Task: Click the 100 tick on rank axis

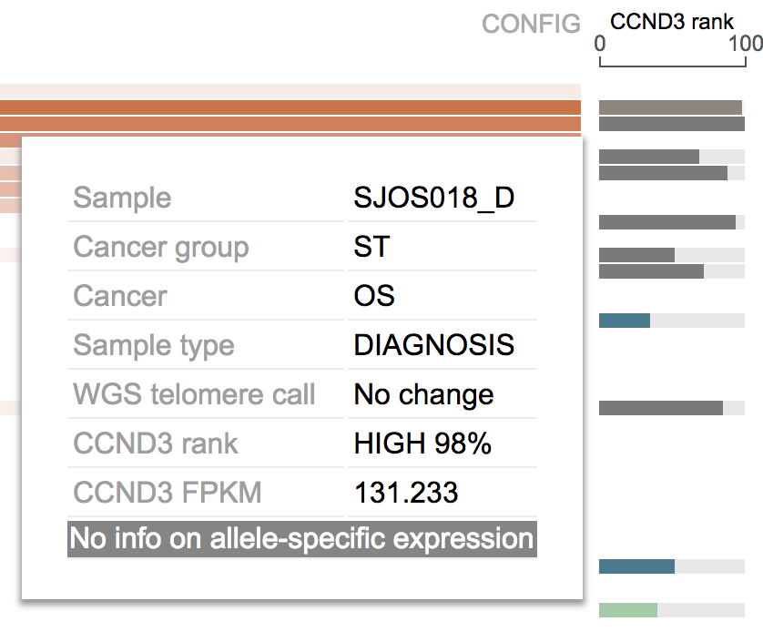Action: 746,44
